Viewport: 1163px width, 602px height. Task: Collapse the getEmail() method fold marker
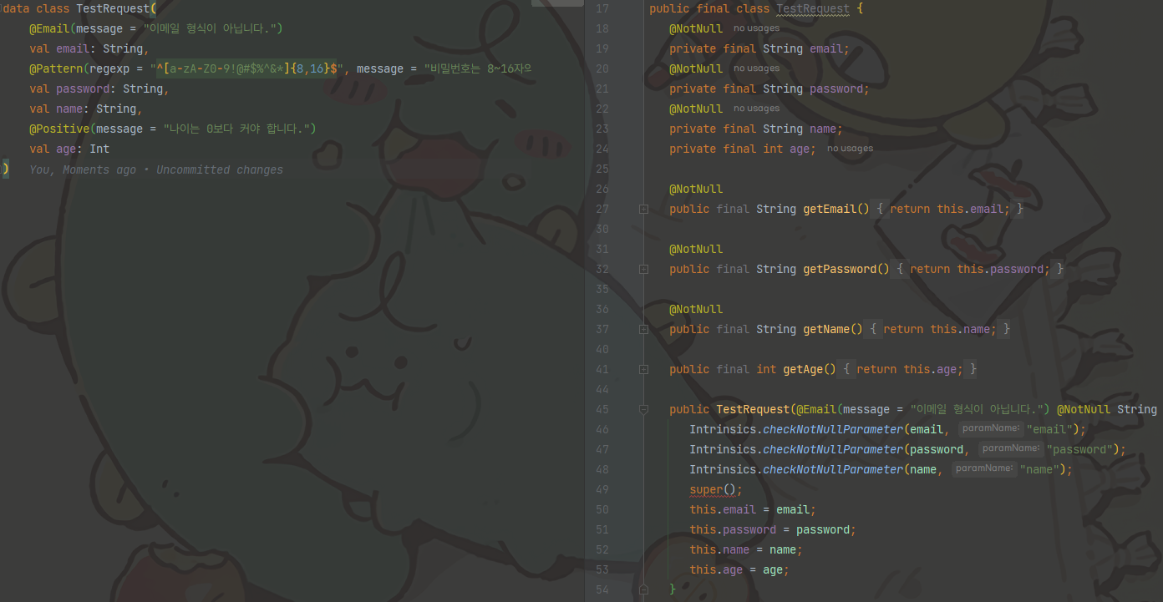click(x=643, y=210)
